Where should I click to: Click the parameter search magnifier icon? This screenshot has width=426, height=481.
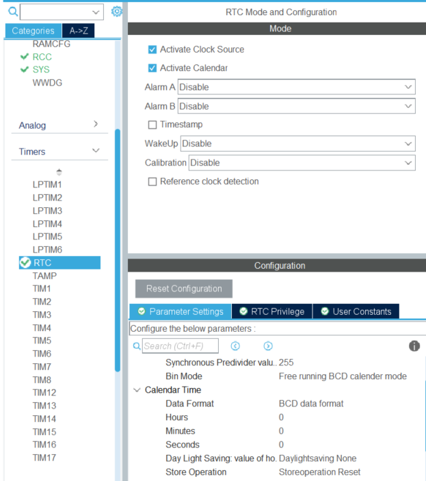[137, 346]
